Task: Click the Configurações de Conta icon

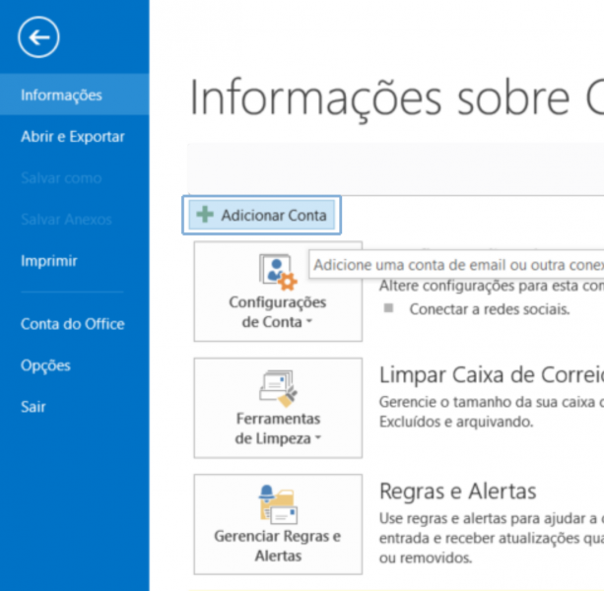Action: (278, 272)
